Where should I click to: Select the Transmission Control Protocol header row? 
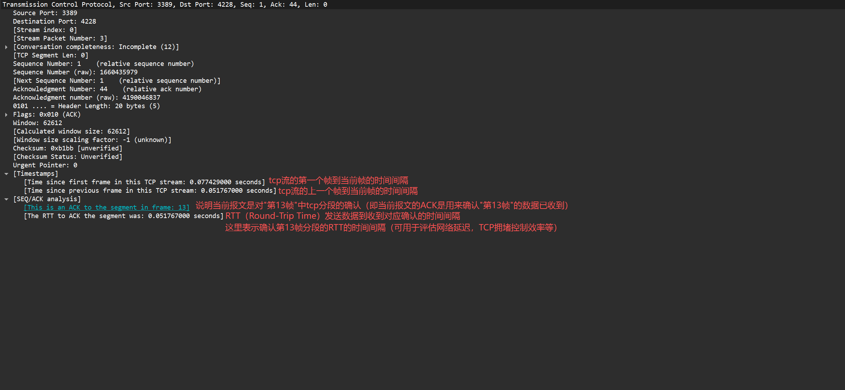(x=165, y=5)
